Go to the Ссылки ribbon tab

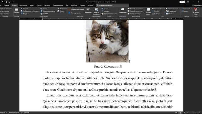tap(39, 5)
